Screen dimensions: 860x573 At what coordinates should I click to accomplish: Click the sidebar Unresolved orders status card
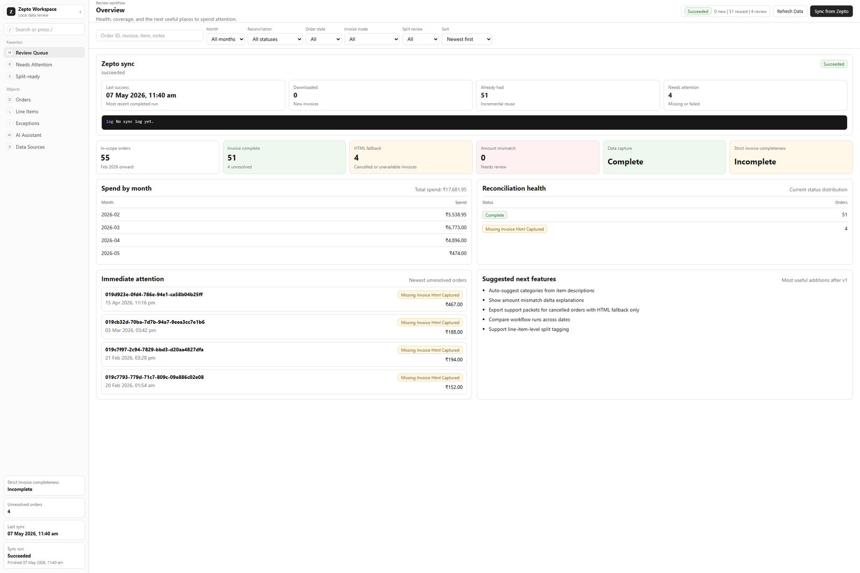click(44, 508)
